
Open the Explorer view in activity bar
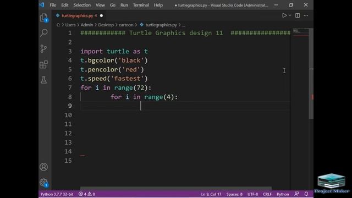[x=44, y=18]
